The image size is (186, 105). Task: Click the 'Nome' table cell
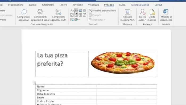coord(66,86)
